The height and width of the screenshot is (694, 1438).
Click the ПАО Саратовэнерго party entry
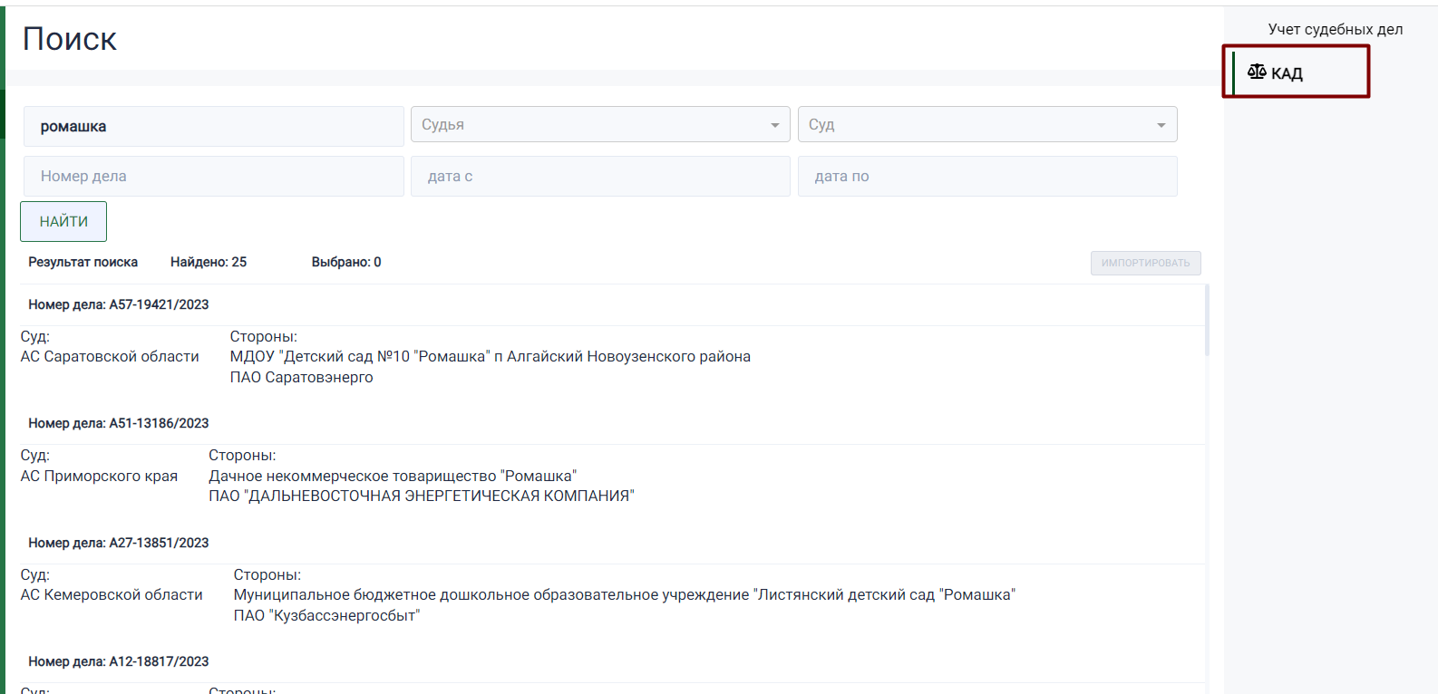pos(301,377)
